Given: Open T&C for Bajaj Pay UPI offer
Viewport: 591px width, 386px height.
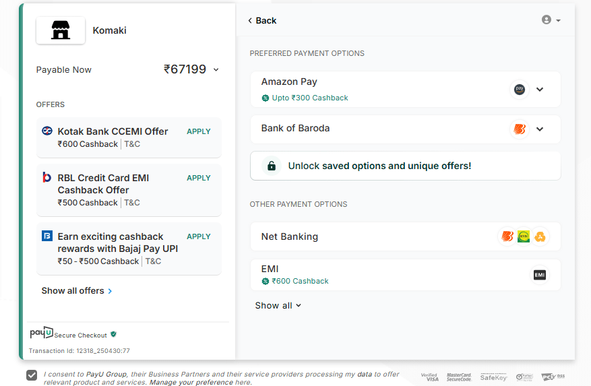Looking at the screenshot, I should point(153,261).
